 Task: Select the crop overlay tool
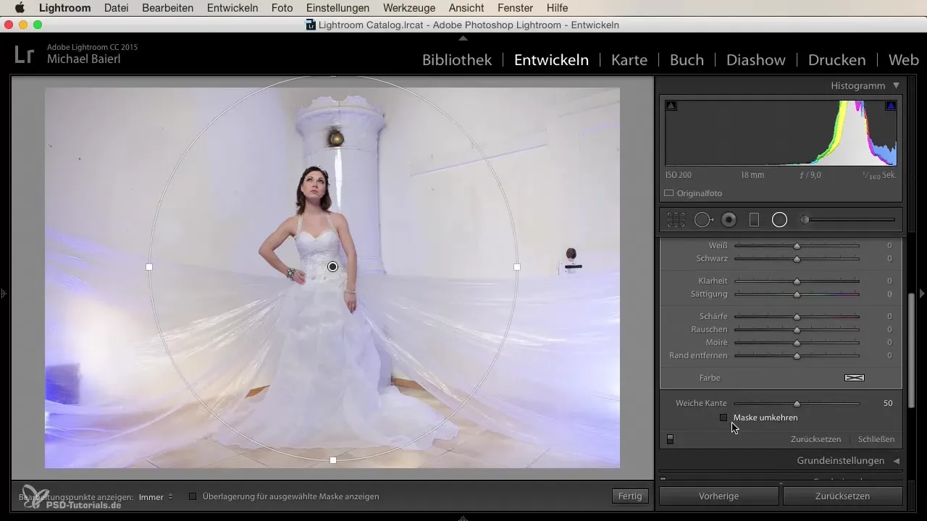[676, 220]
